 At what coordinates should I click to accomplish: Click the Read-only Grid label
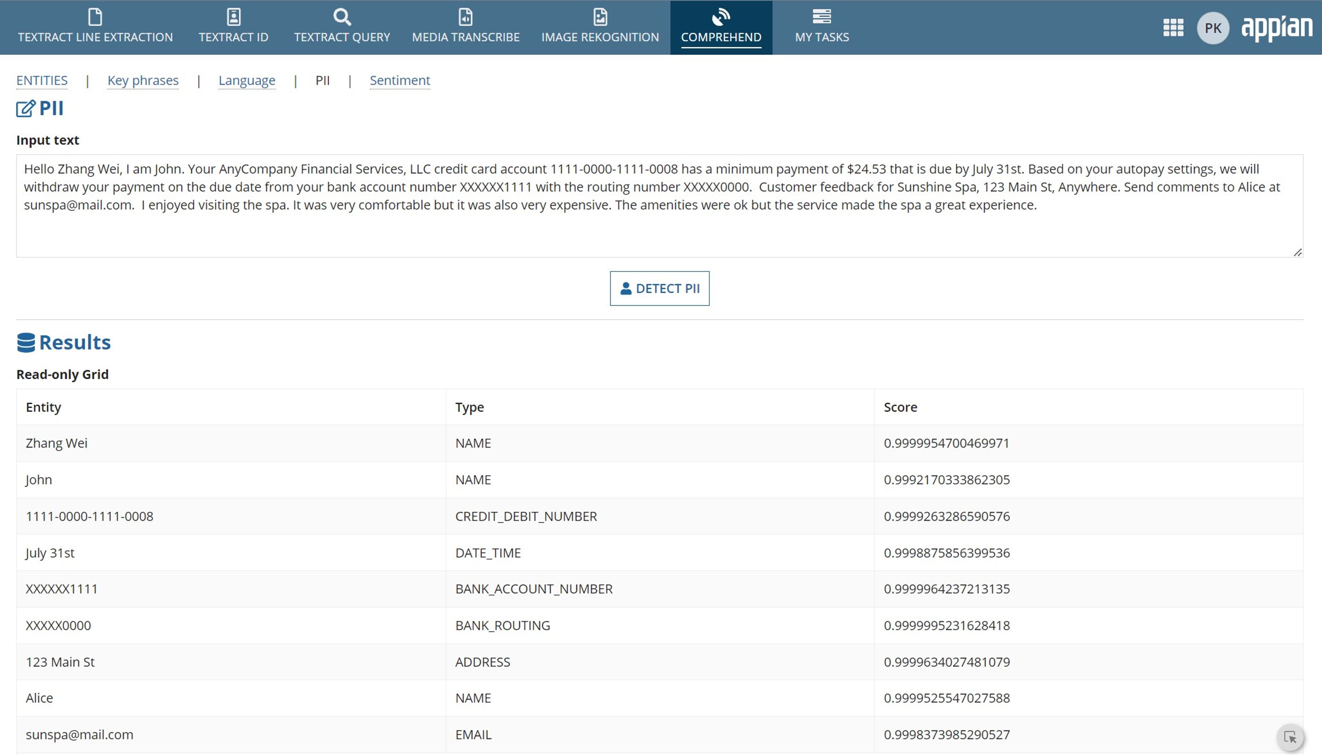(x=62, y=374)
